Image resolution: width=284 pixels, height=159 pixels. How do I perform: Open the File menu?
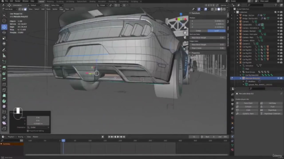coord(7,1)
